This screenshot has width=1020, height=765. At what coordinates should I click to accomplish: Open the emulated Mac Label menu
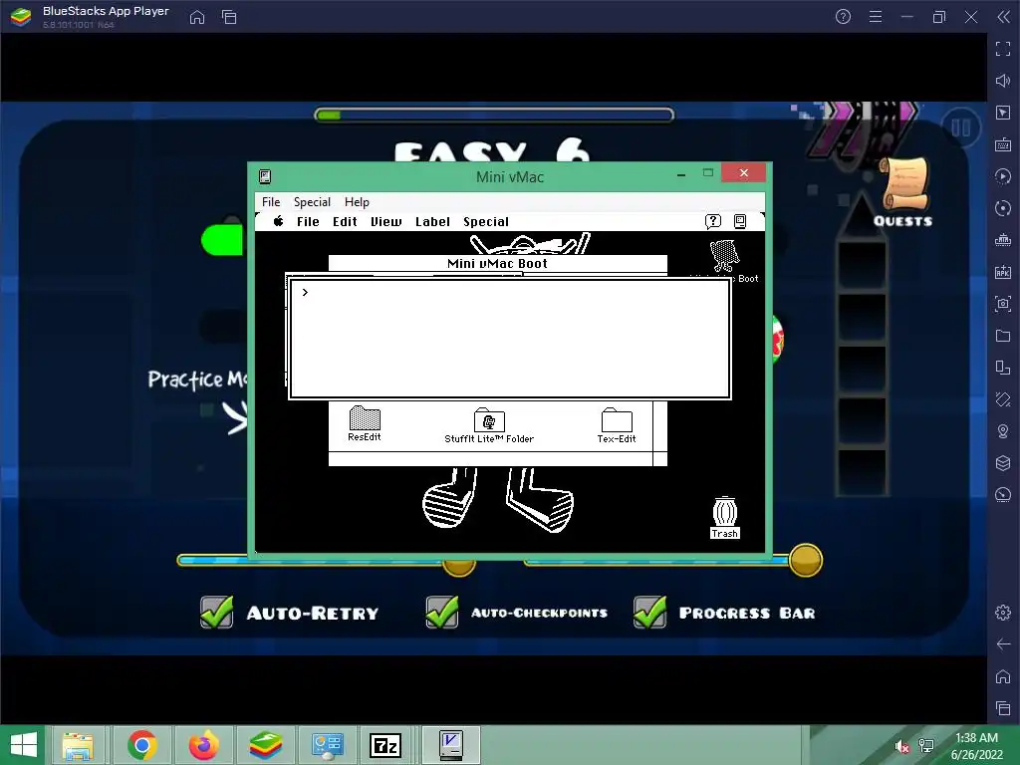[x=432, y=222]
